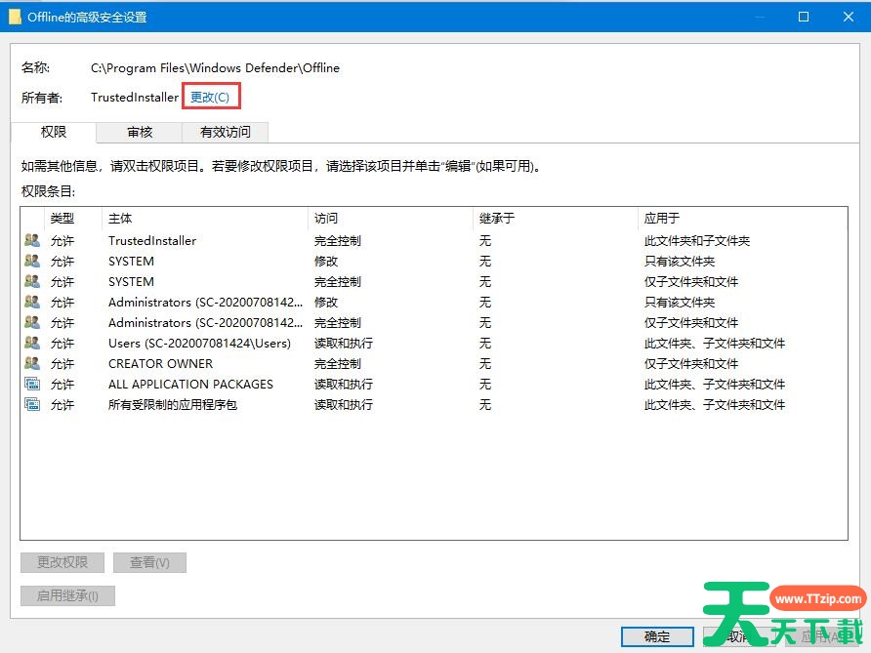Screen dimensions: 871x653
Task: Maximize the advanced security settings window
Action: point(803,17)
